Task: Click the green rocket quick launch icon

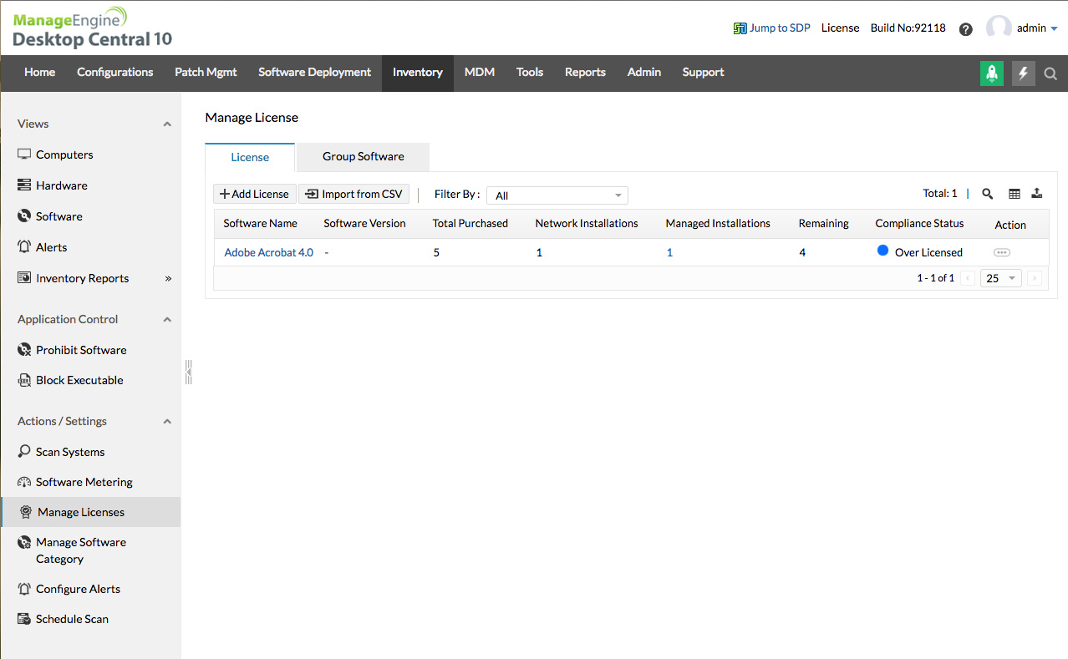Action: pos(992,73)
